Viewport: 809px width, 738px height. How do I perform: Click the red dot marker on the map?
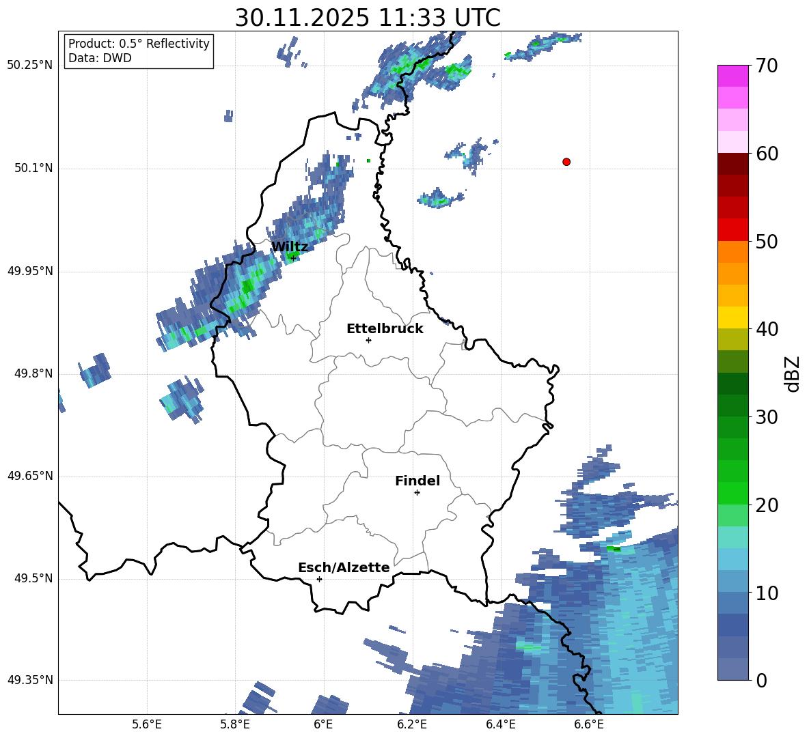[x=566, y=162]
